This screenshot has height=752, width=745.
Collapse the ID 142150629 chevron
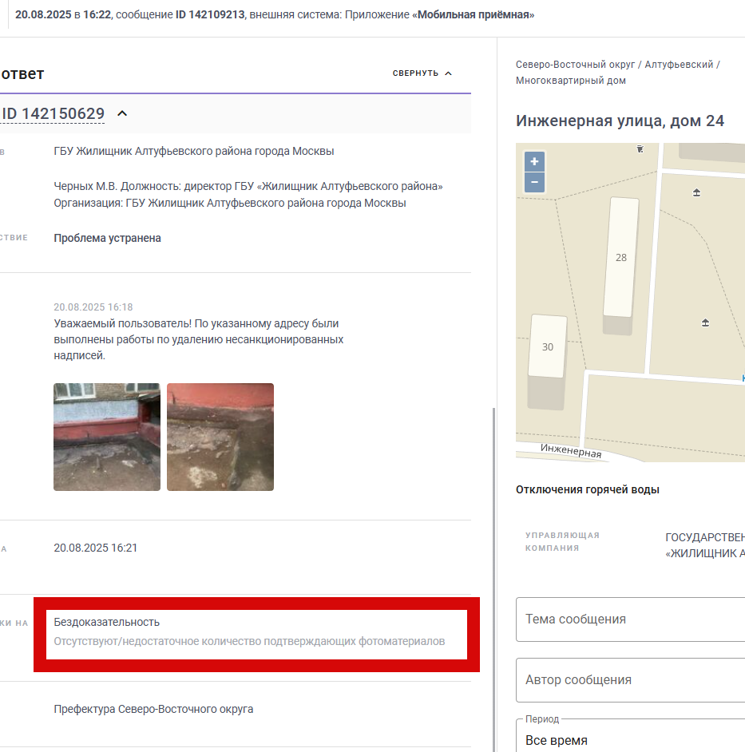[122, 113]
